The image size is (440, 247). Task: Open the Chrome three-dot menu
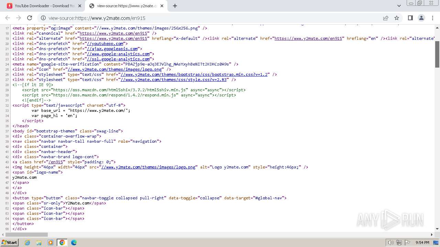432,18
